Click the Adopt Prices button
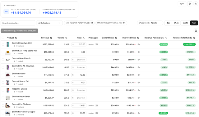This screenshot has height=117, width=199. pyautogui.click(x=19, y=31)
